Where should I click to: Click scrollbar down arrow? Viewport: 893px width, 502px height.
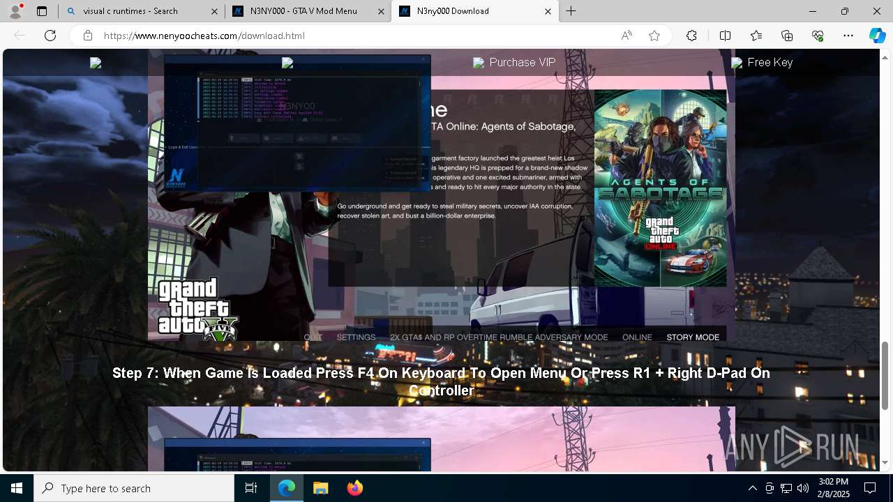tap(885, 463)
